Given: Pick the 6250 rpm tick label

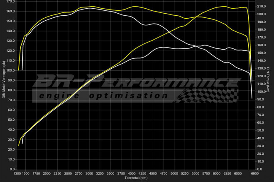Looking at the screenshot, I should (x=228, y=174).
